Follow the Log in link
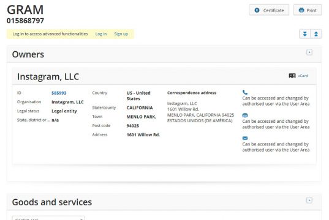 pos(101,34)
